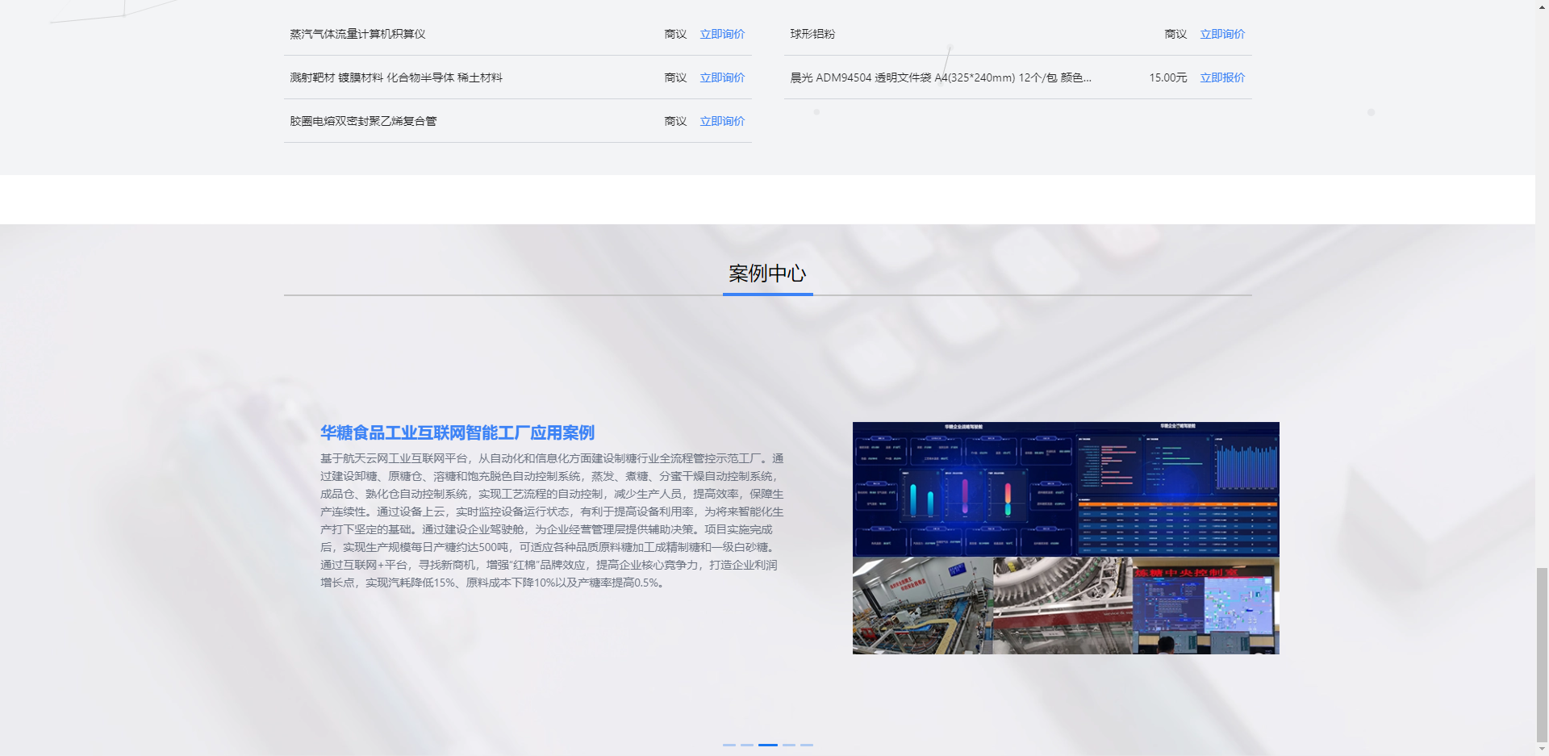This screenshot has width=1549, height=756.
Task: Click the page vertical scrollbar thumb
Action: click(x=1542, y=654)
